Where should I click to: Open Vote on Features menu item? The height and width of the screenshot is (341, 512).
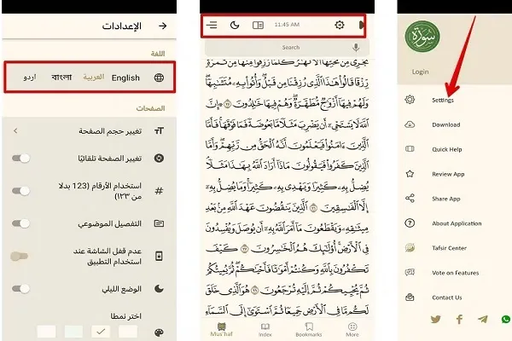[x=456, y=273]
